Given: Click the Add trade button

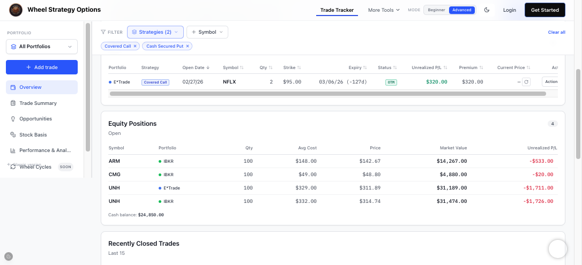Looking at the screenshot, I should coord(42,67).
